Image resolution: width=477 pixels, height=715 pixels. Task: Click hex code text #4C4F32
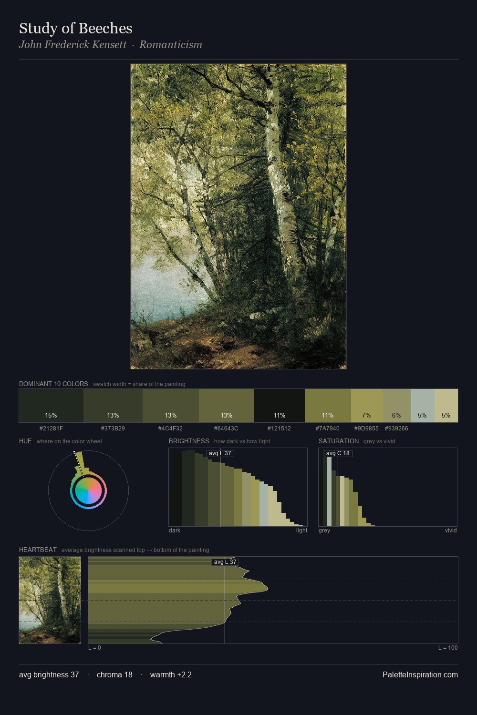pos(171,428)
